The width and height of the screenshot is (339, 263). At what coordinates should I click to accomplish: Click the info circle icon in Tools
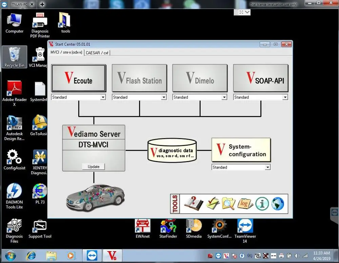(x=262, y=204)
